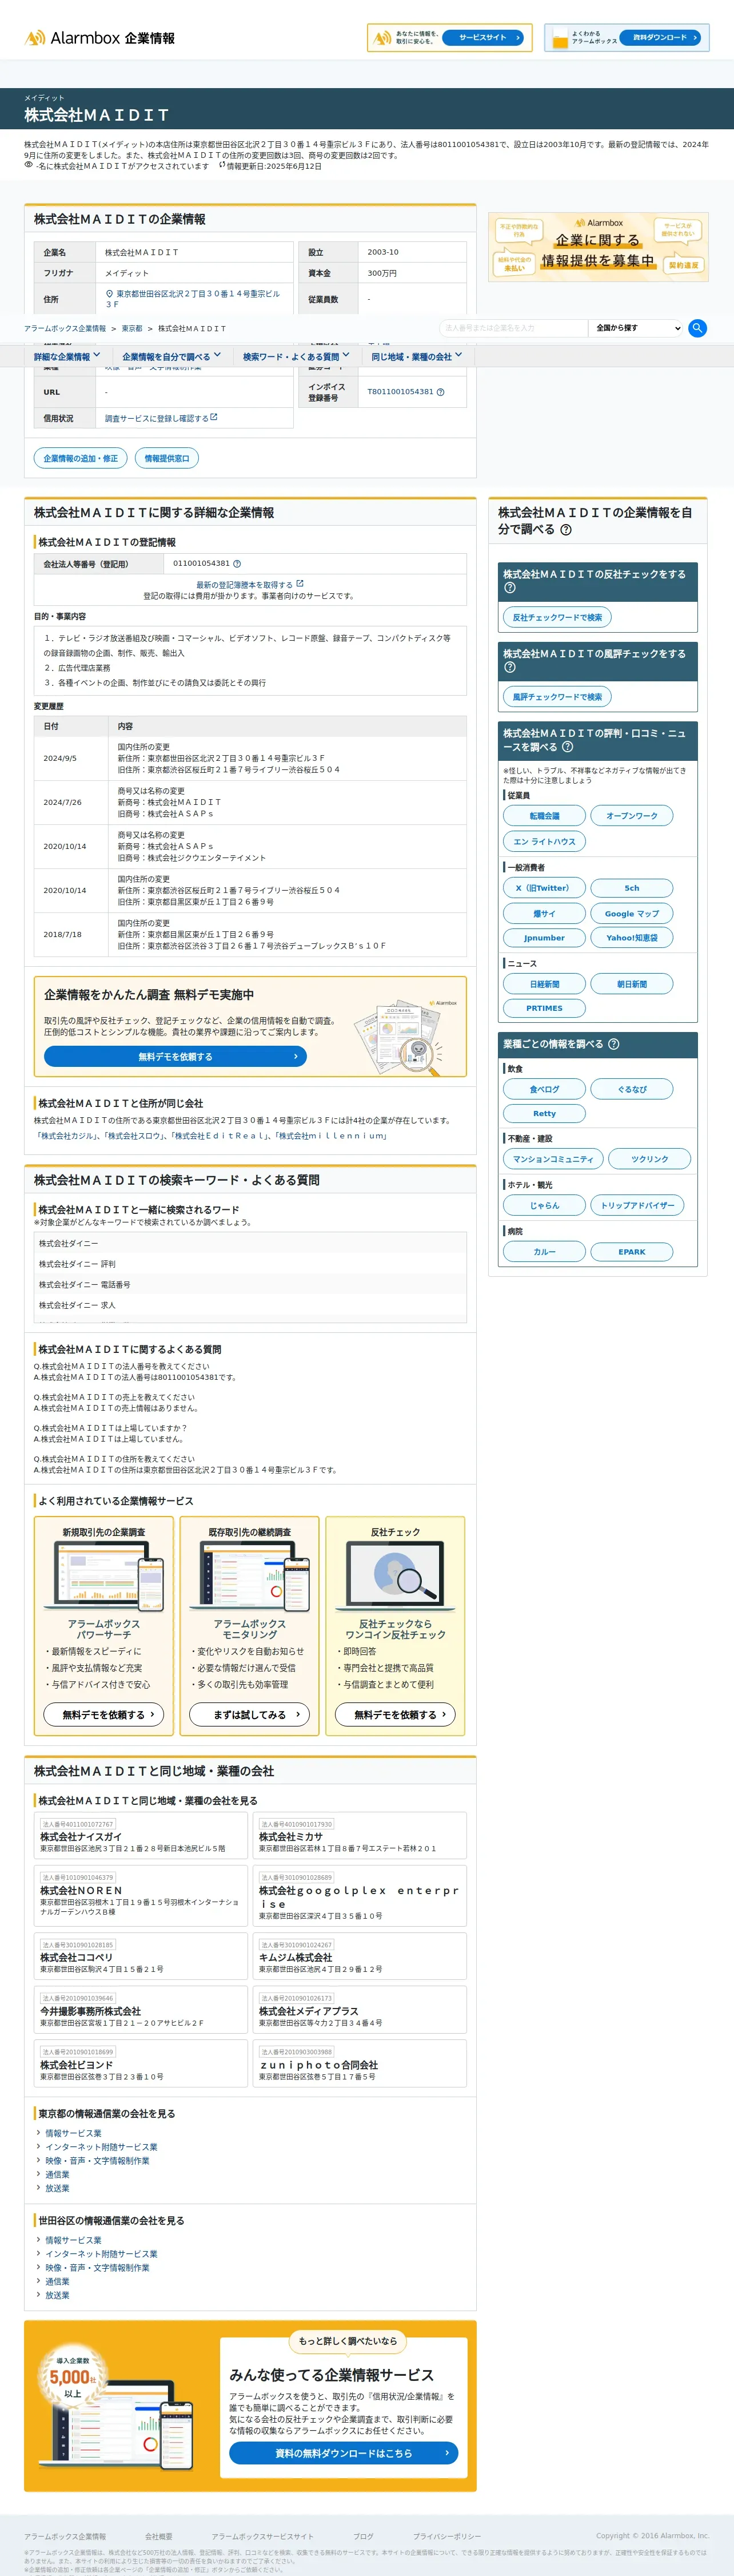Viewport: 734px width, 2576px height.
Task: Open help icon beside 評判・口コミ・ニュースを調べる
Action: [567, 747]
